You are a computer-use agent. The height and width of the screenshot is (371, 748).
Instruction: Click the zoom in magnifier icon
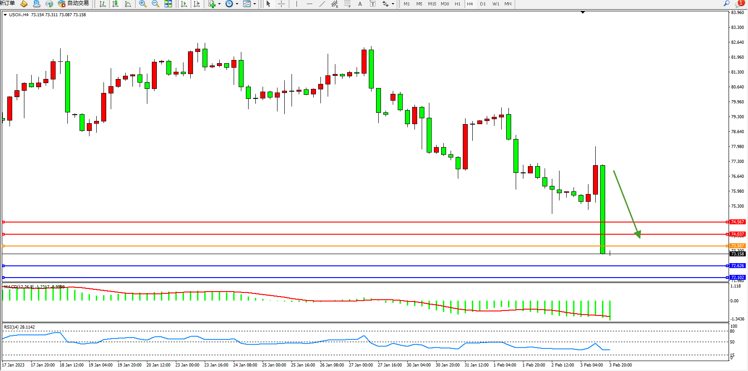click(x=143, y=4)
